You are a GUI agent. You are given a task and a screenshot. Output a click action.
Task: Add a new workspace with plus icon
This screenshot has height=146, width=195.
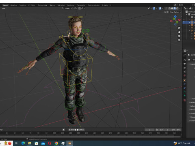(x=110, y=5)
